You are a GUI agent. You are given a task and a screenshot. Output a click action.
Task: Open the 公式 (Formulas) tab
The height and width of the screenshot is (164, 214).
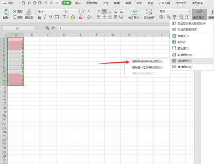pos(106,3)
